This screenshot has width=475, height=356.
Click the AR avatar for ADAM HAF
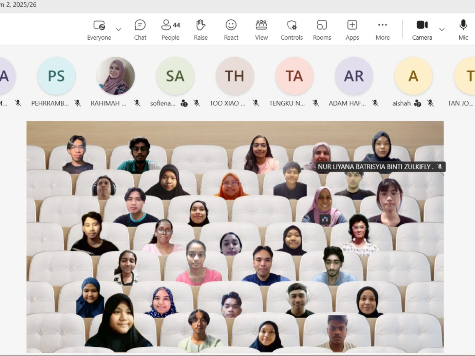(x=354, y=76)
